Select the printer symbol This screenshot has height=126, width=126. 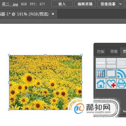click(x=121, y=84)
